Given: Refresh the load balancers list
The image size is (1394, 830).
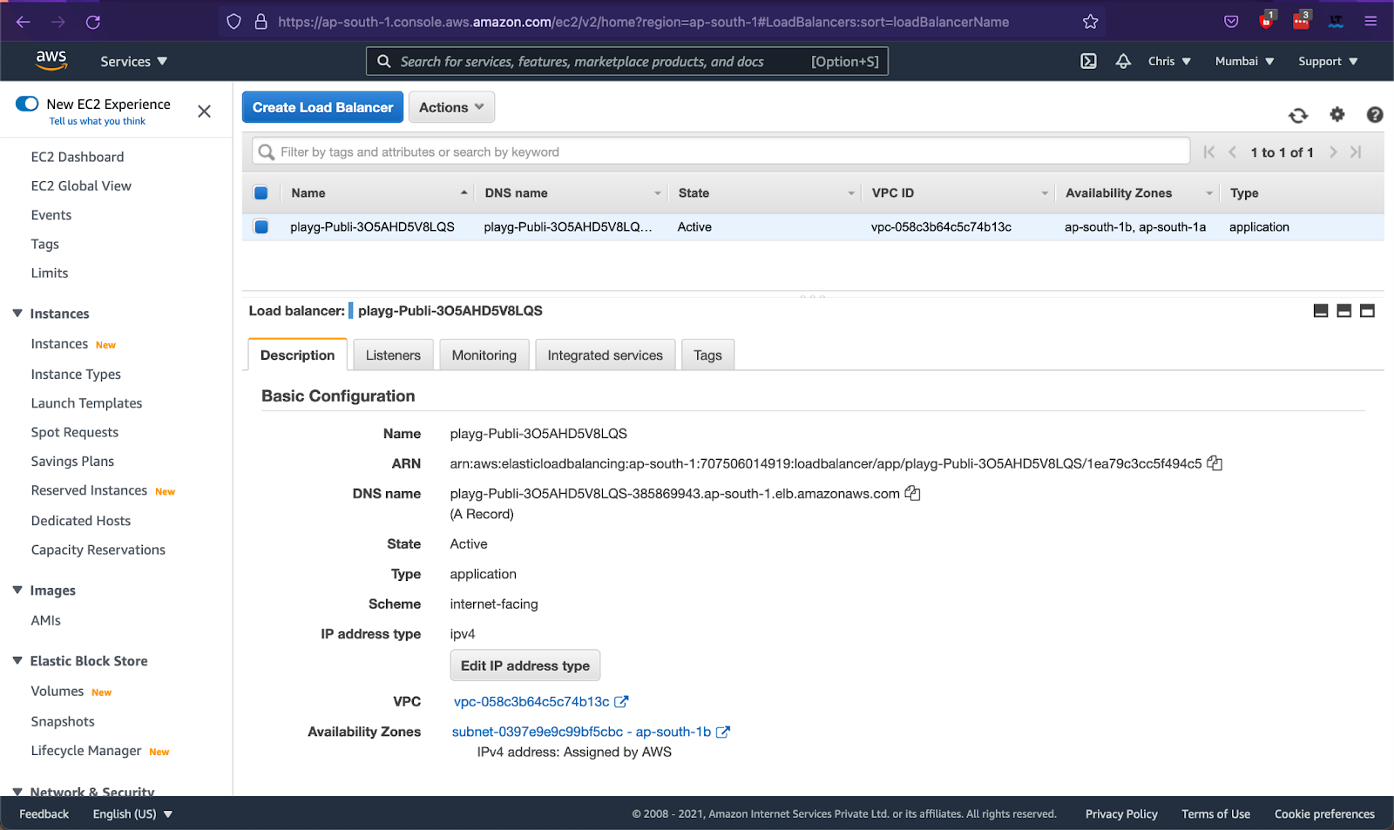Looking at the screenshot, I should (1298, 115).
